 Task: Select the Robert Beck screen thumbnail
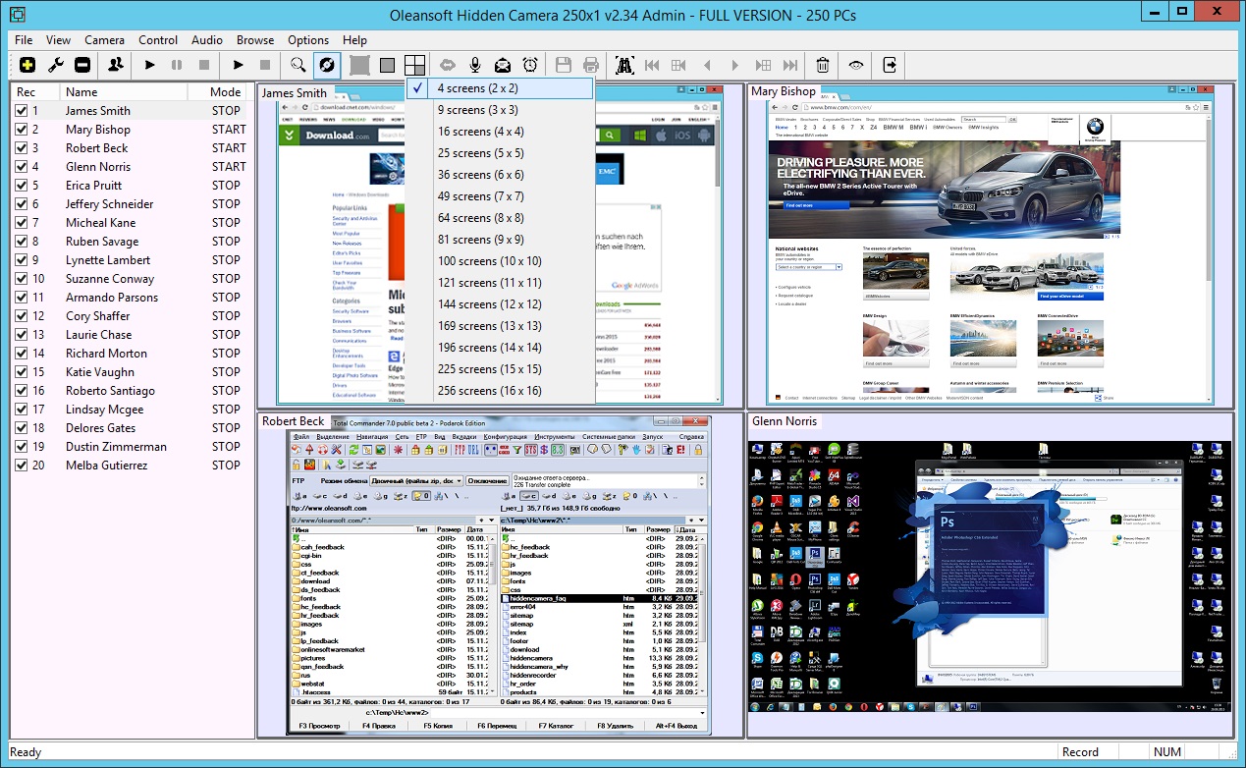[x=500, y=575]
